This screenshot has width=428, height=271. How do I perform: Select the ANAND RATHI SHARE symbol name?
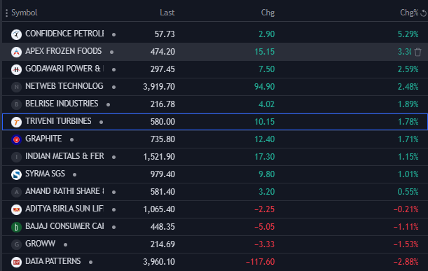(64, 191)
